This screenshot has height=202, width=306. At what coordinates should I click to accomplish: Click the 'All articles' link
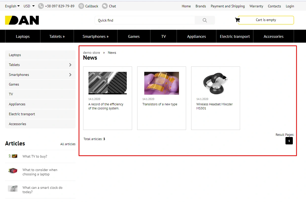click(x=68, y=144)
